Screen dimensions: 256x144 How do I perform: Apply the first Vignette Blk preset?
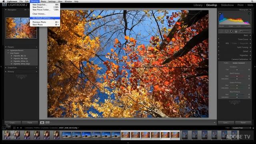(x=20, y=56)
